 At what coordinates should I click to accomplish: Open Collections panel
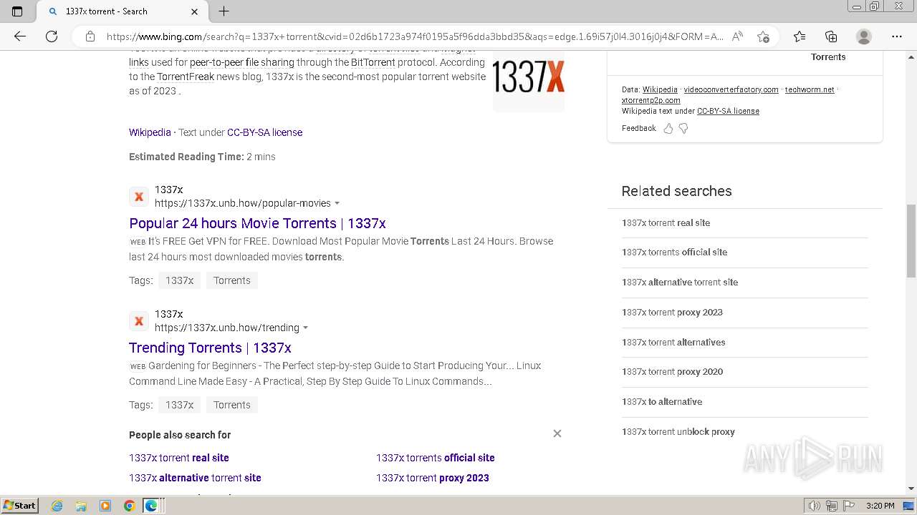pos(831,36)
